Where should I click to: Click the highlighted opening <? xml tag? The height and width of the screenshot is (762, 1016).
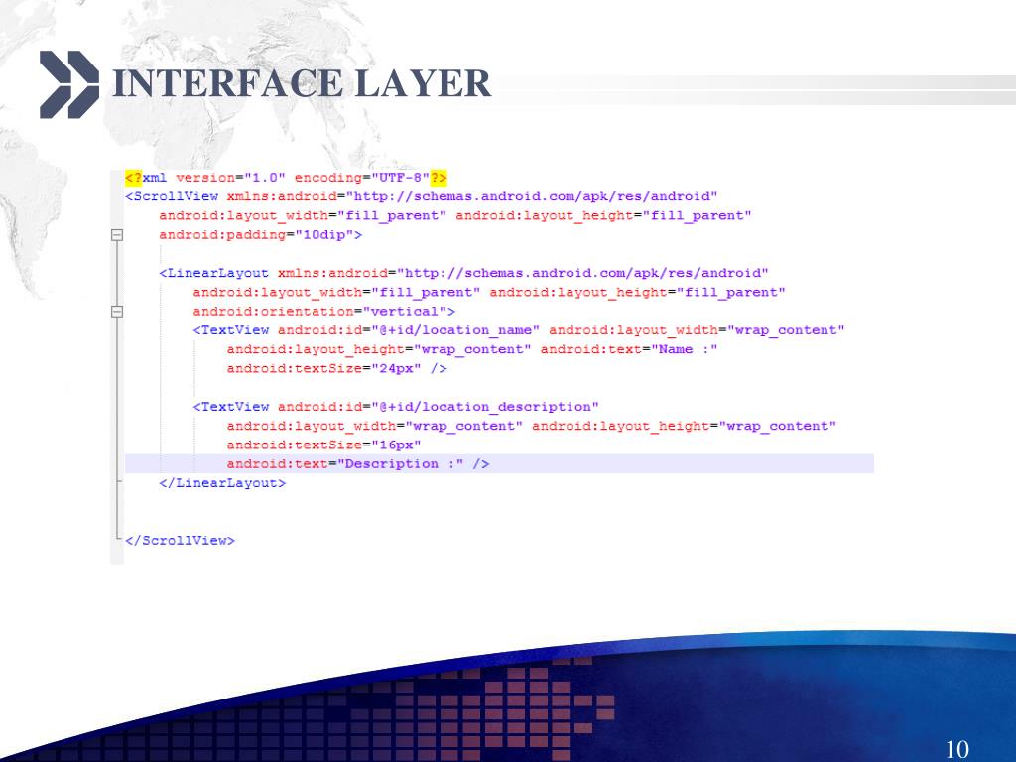pos(134,178)
